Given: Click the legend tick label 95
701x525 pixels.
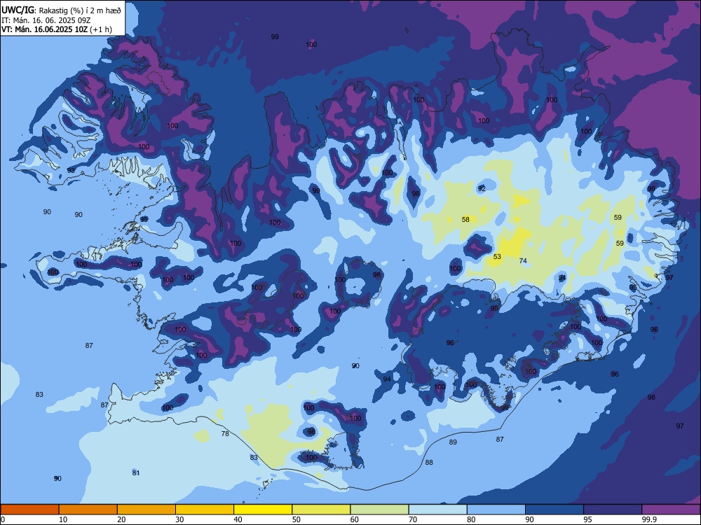Looking at the screenshot, I should click(x=588, y=519).
